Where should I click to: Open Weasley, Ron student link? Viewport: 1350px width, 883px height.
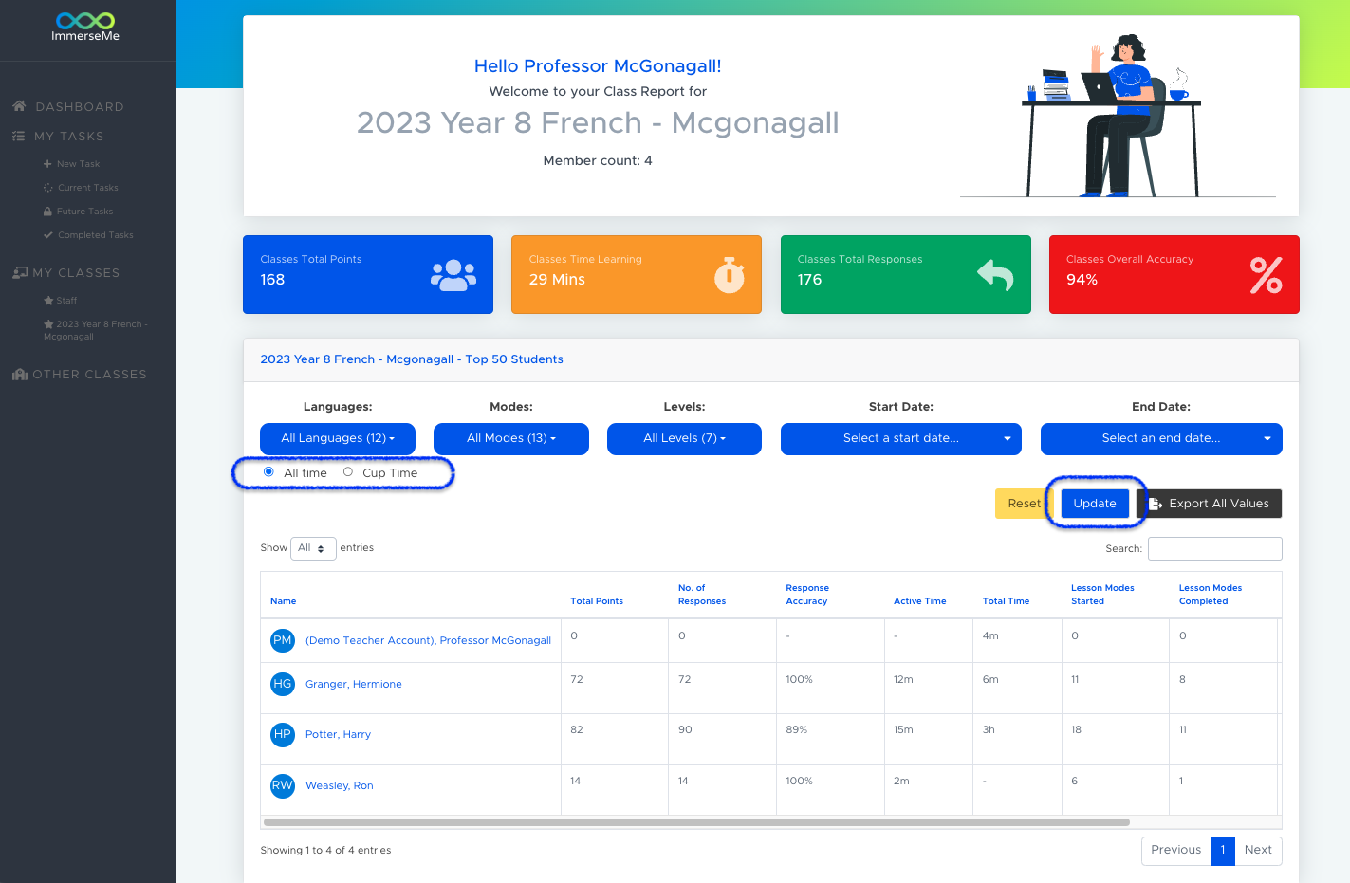click(340, 785)
